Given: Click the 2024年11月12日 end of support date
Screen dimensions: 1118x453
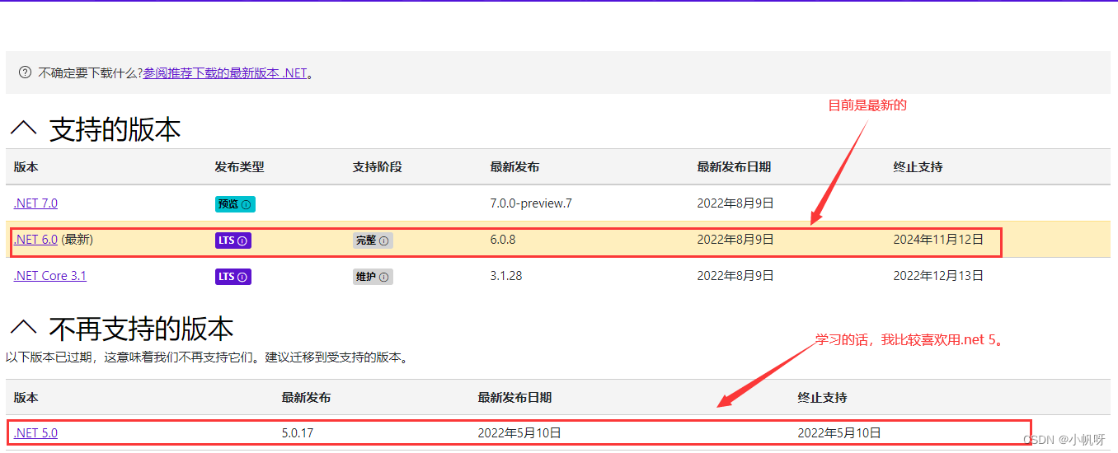Looking at the screenshot, I should click(938, 240).
